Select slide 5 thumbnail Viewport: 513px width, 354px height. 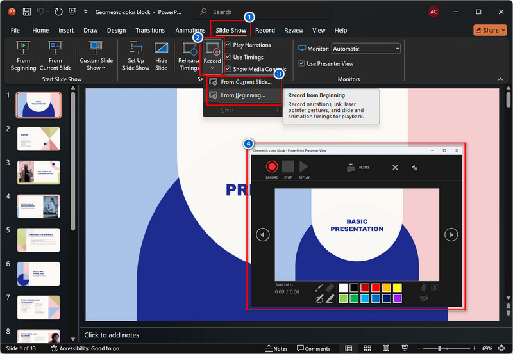38,240
